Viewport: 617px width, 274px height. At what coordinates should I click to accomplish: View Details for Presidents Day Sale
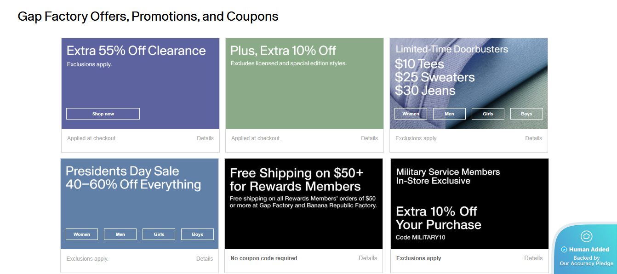205,259
